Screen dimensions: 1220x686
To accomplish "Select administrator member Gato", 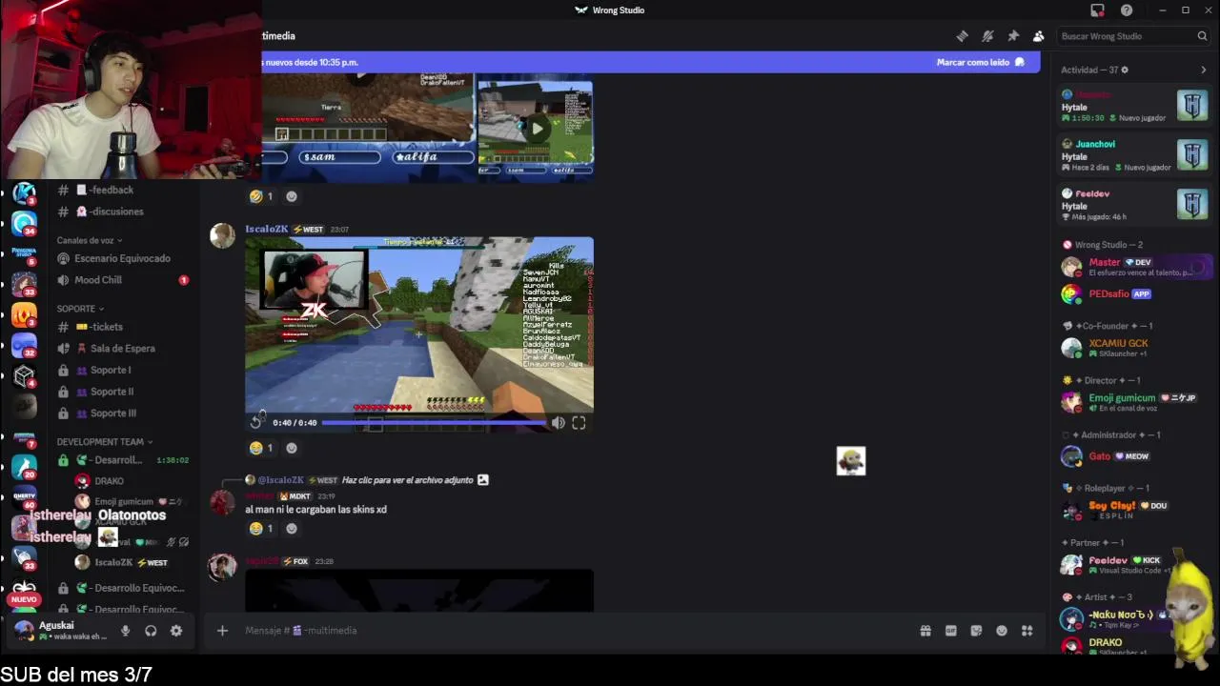I will 1134,456.
